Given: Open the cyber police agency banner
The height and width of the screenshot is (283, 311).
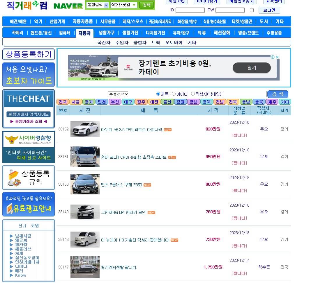Looking at the screenshot, I should [29, 147].
